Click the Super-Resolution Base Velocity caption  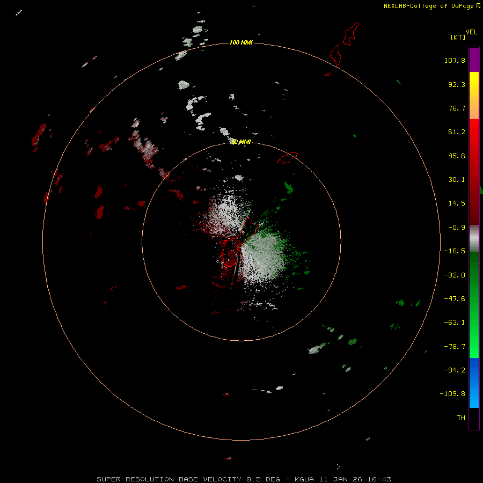244,479
